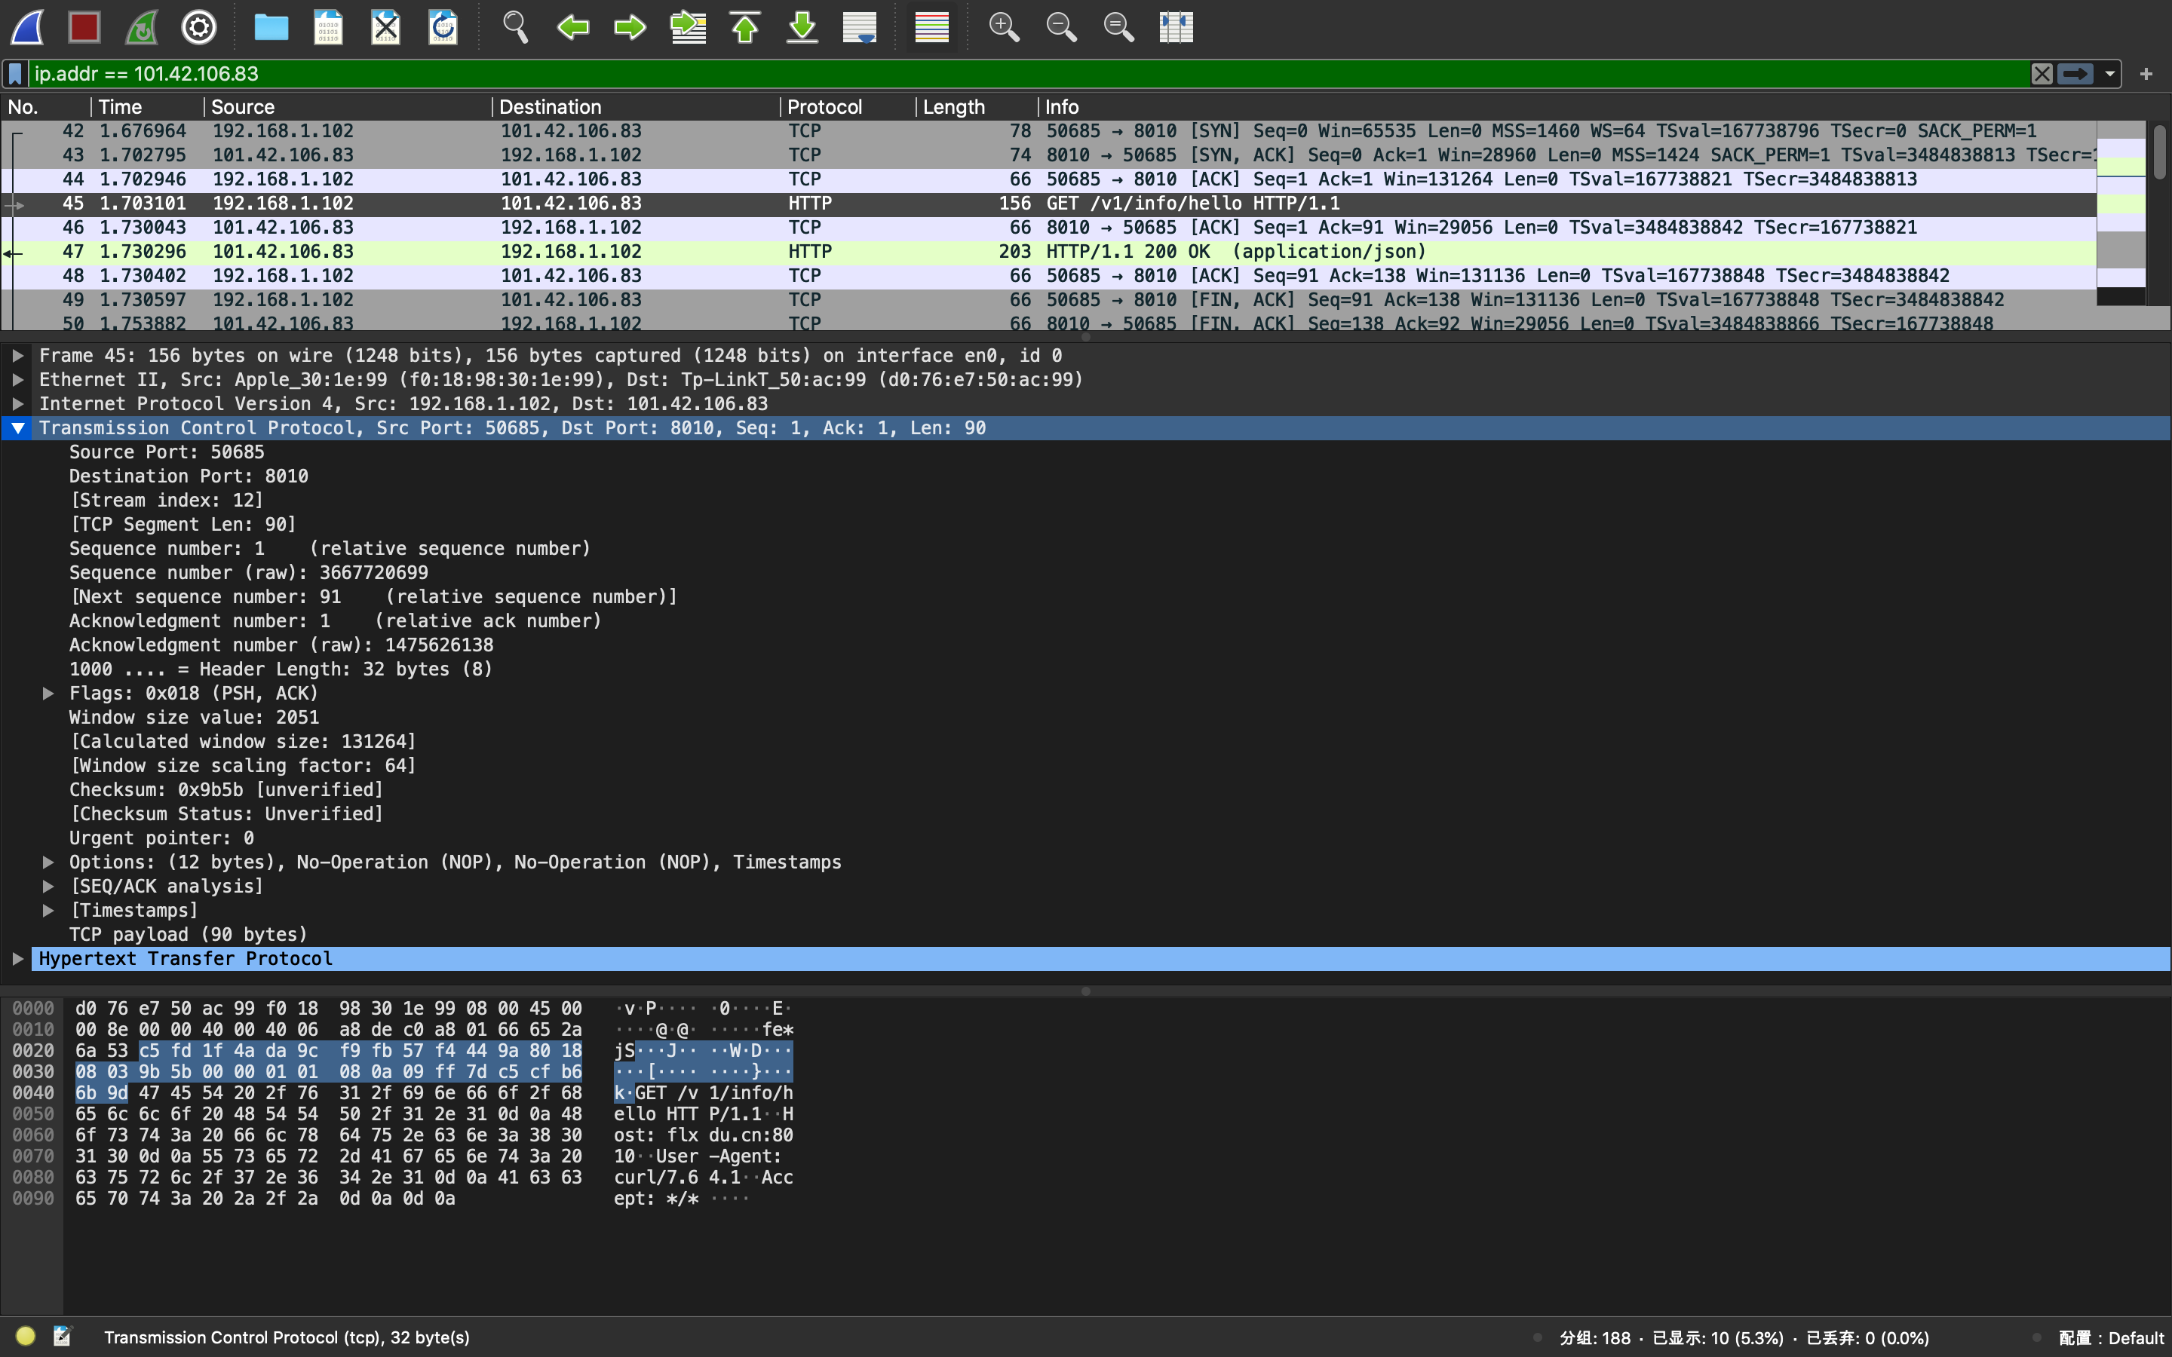
Task: Sort packets by Length column
Action: [977, 107]
